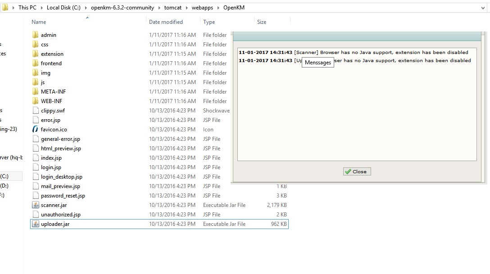Open openkm-6.3.2-community in address bar

(122, 8)
